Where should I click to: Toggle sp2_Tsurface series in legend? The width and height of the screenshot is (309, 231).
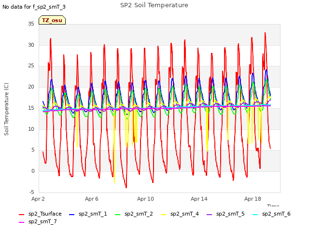tap(40, 214)
